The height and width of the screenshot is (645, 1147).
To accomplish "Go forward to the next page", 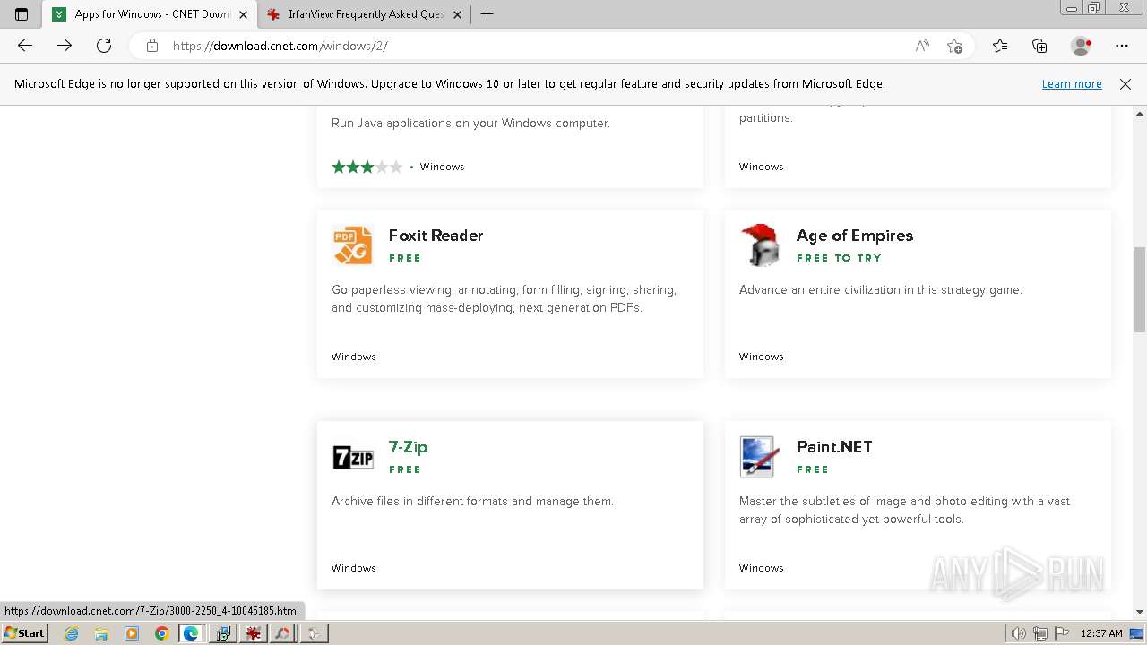I will point(65,46).
